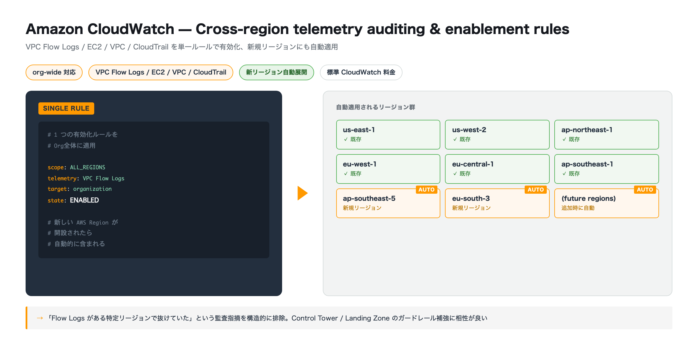The height and width of the screenshot is (349, 698).
Task: Click the AUTO badge on future regions
Action: 645,190
